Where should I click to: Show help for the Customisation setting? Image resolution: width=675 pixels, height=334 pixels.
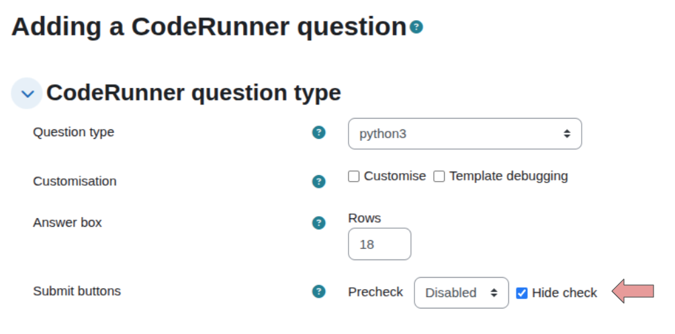(319, 182)
